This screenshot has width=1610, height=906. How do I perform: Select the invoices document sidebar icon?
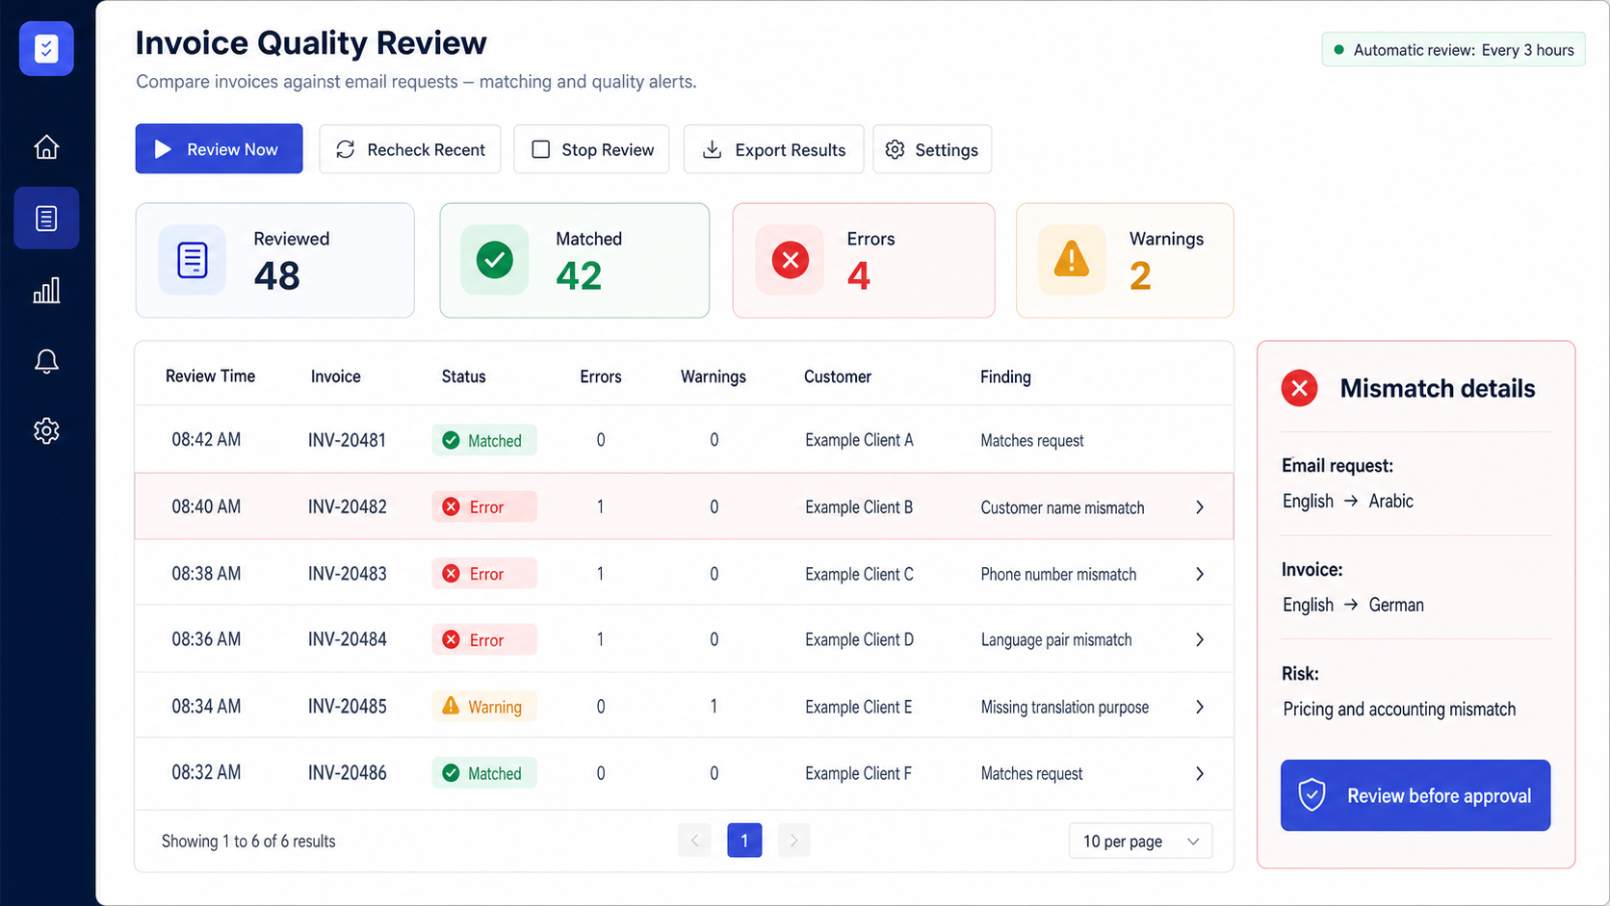coord(46,219)
